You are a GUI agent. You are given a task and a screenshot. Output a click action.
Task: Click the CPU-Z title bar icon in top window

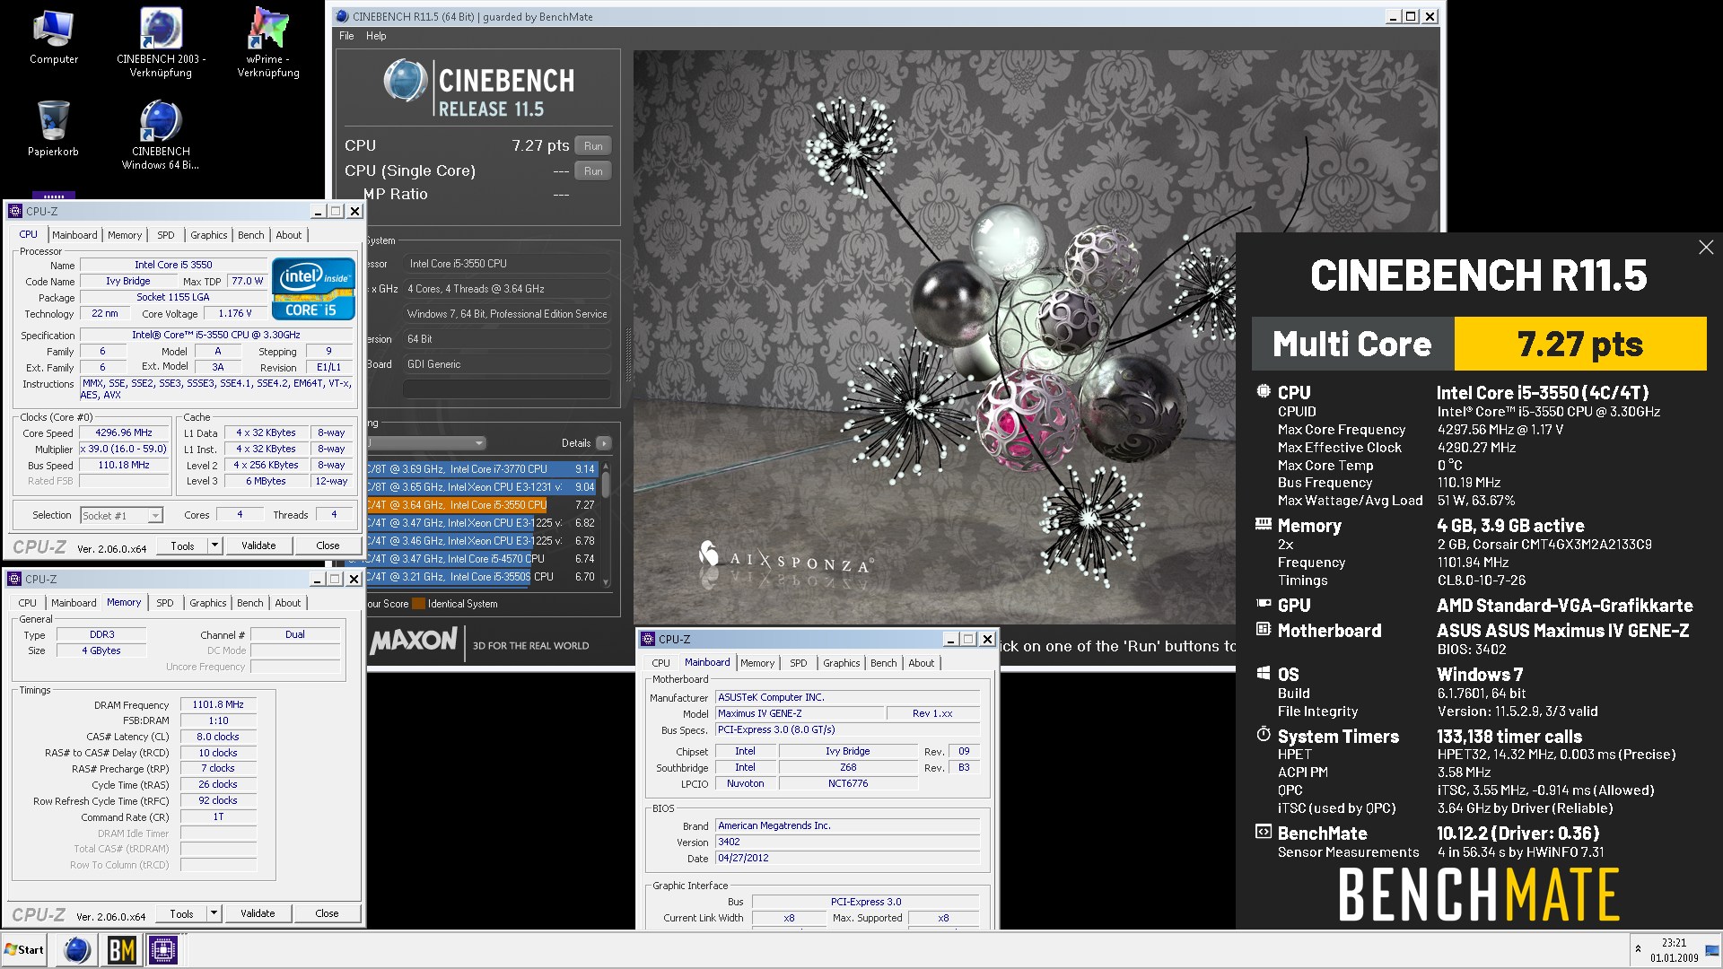15,212
